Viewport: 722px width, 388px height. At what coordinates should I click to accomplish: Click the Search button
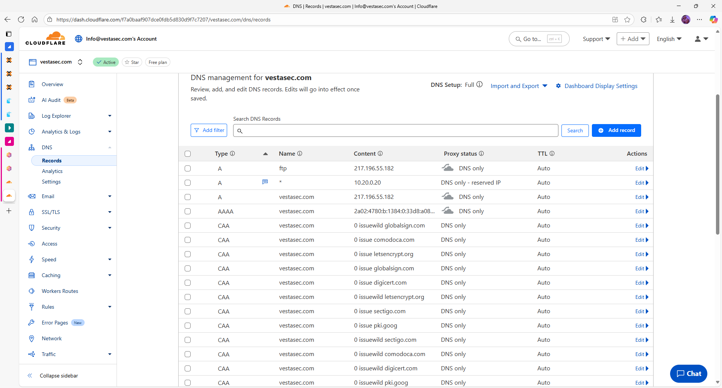(575, 130)
